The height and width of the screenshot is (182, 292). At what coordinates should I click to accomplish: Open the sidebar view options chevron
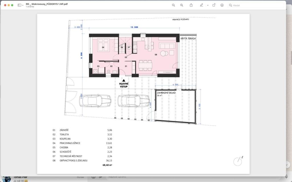point(23,5)
